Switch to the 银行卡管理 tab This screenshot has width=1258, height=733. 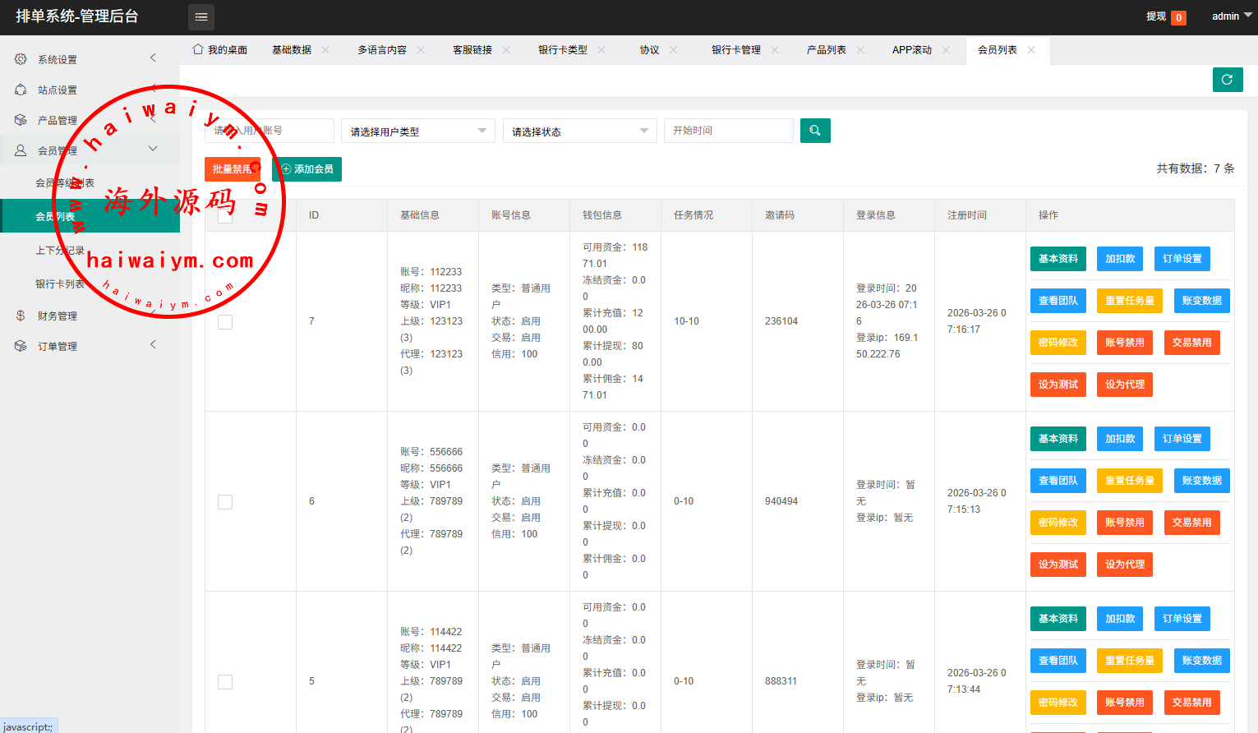point(735,50)
